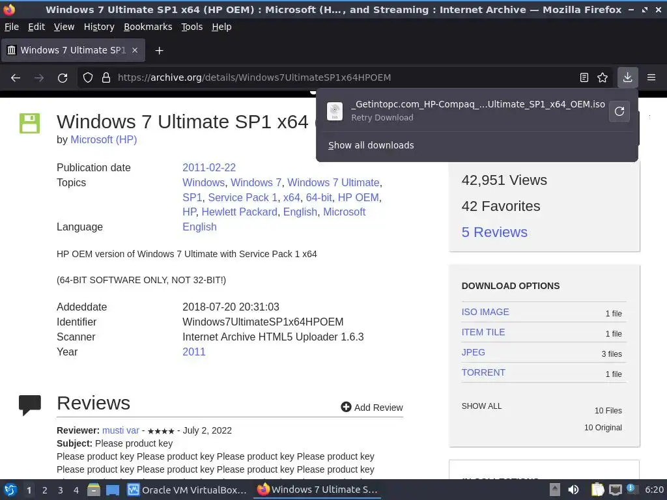
Task: Toggle the downloads toolbar button
Action: click(627, 77)
